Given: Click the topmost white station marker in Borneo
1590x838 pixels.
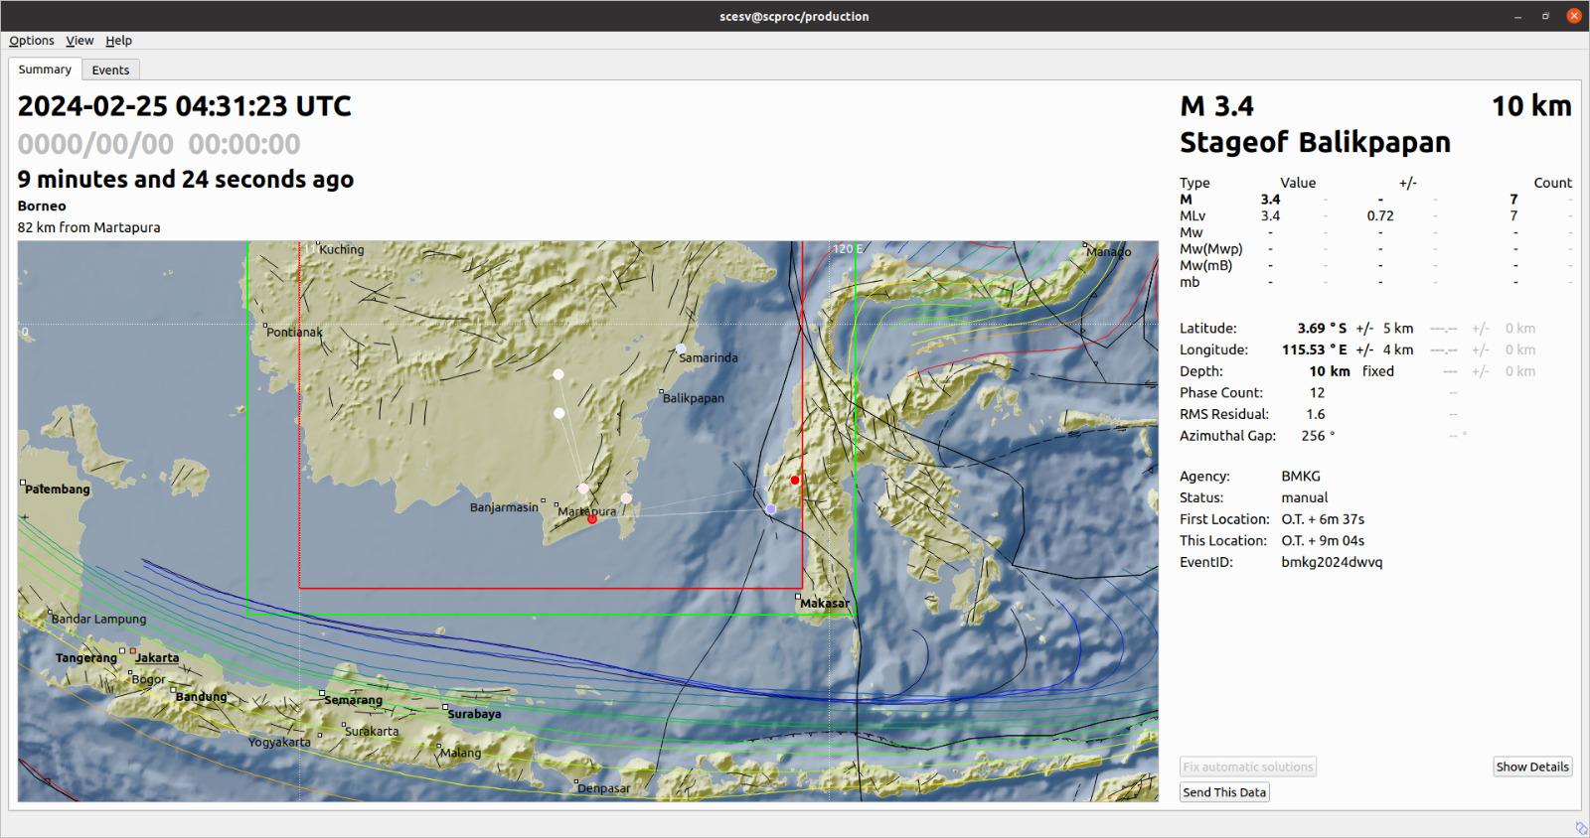Looking at the screenshot, I should coord(558,374).
